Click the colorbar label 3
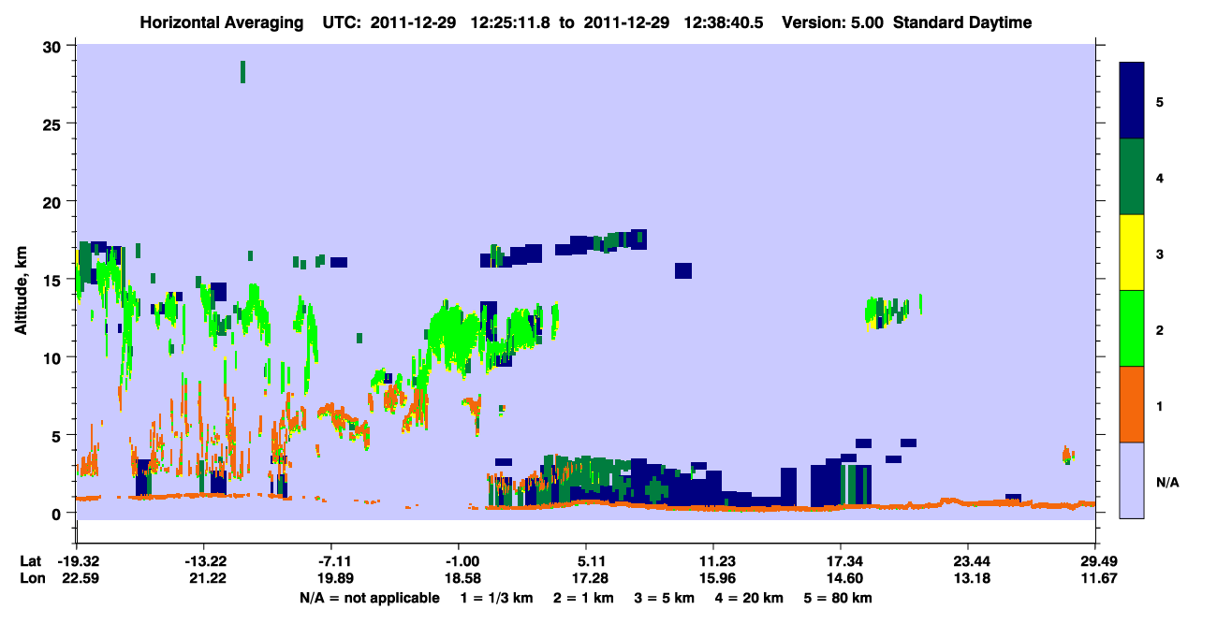Image resolution: width=1217 pixels, height=624 pixels. pyautogui.click(x=1160, y=253)
